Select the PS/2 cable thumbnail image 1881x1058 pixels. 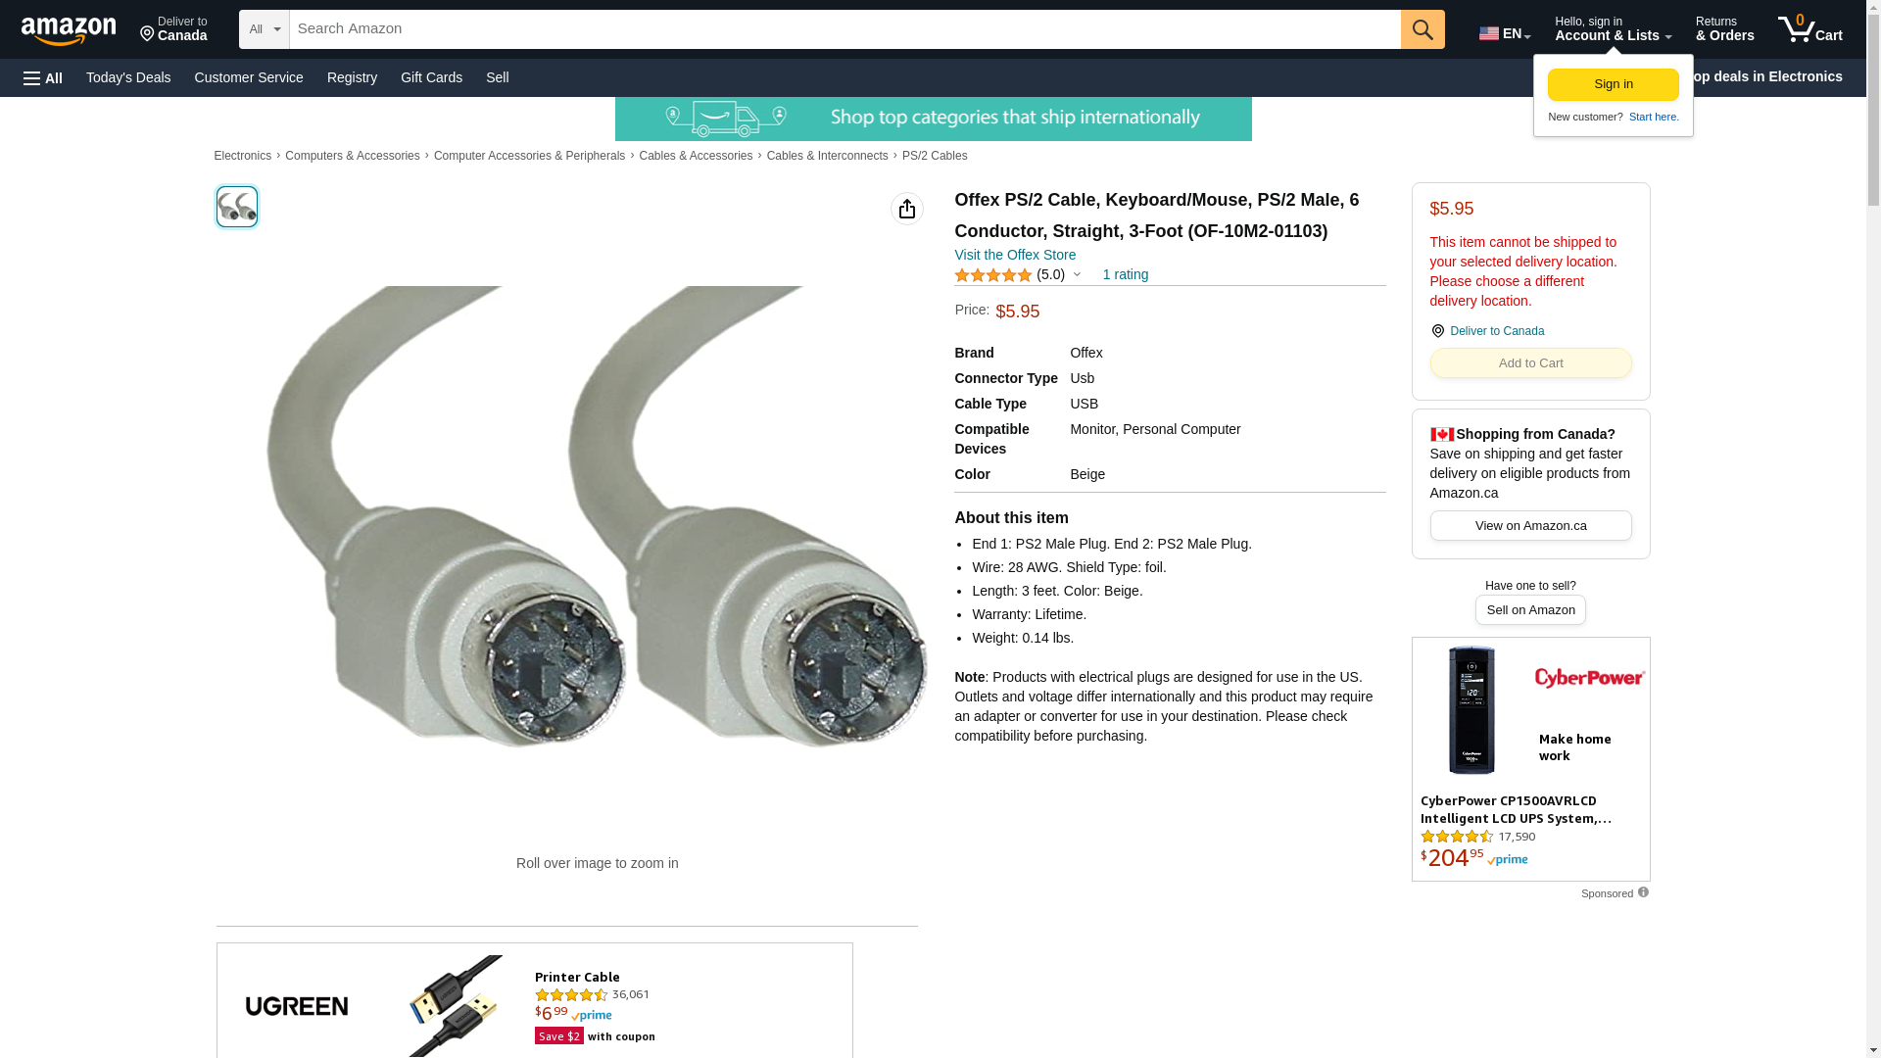(237, 207)
